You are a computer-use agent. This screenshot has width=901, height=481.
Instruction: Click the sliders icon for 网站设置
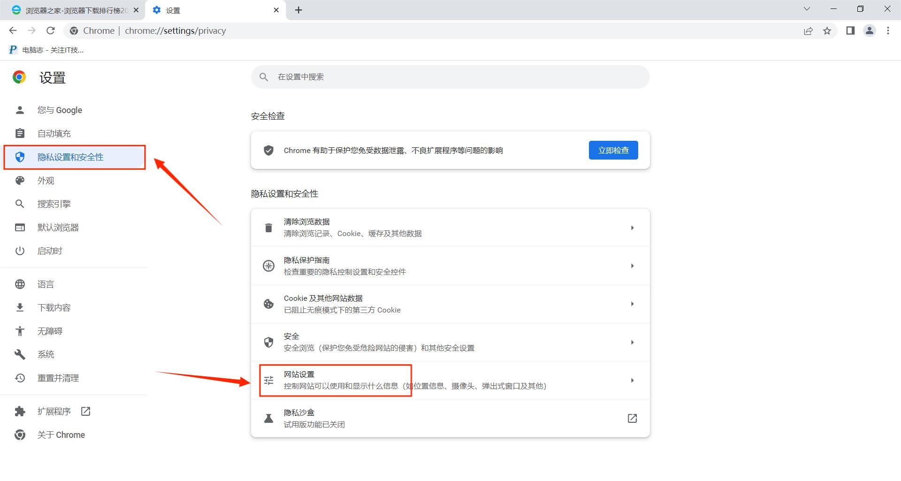[268, 381]
